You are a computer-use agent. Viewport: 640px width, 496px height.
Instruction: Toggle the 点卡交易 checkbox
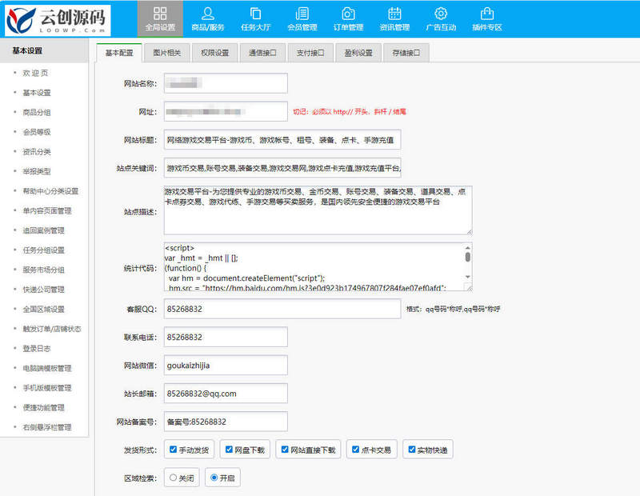pos(355,450)
